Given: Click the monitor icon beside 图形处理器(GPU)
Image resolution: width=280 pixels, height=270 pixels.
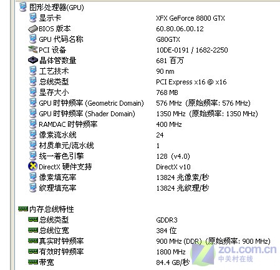Looking at the screenshot, I should 22,7.
